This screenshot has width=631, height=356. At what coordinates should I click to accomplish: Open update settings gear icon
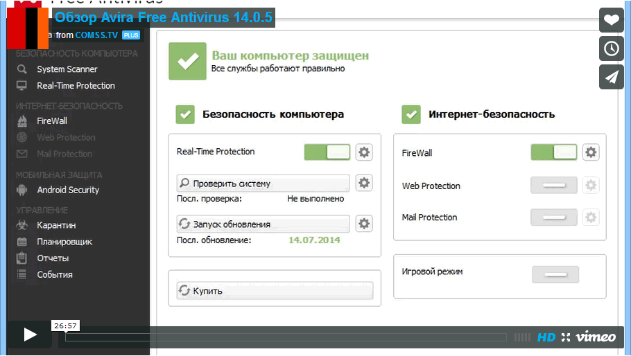364,223
